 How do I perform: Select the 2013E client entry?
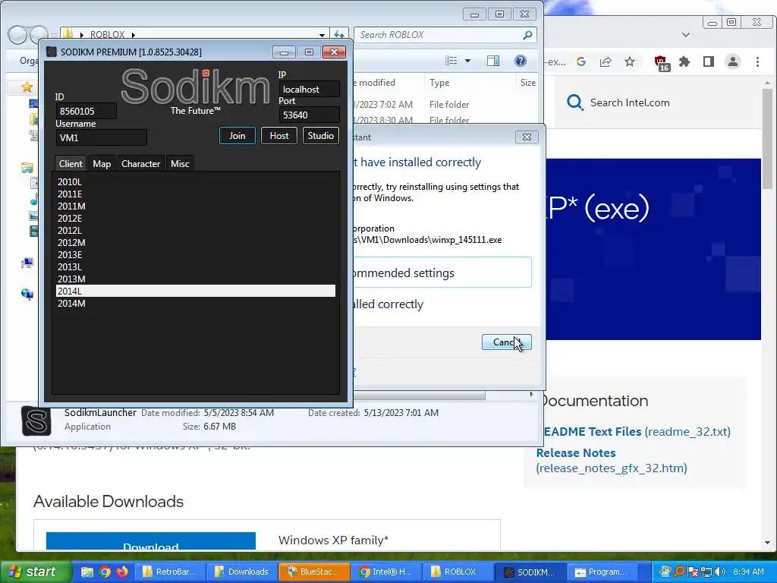tap(195, 255)
